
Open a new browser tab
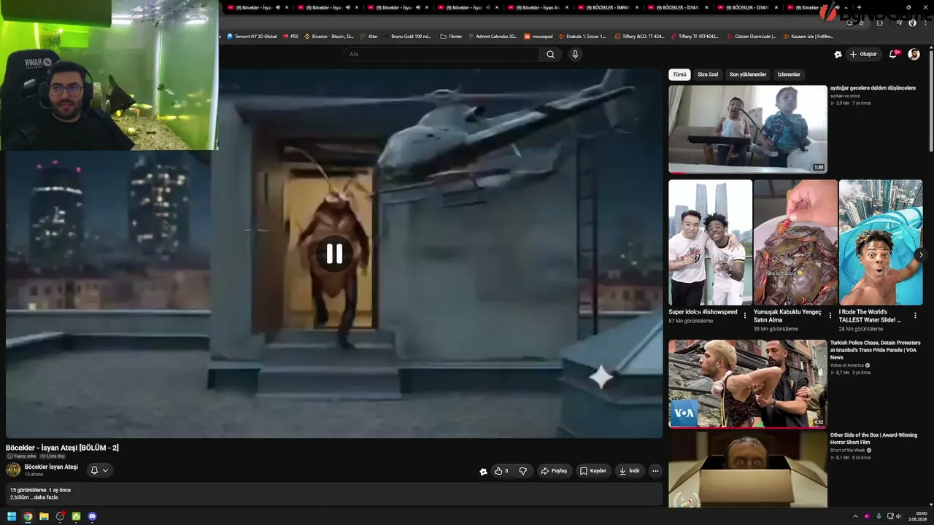coord(859,7)
